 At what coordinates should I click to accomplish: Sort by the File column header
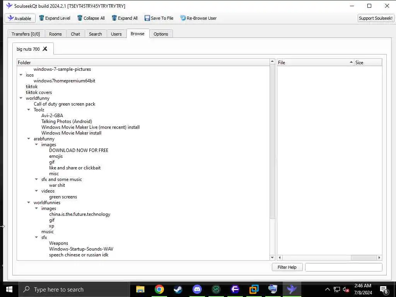point(316,62)
